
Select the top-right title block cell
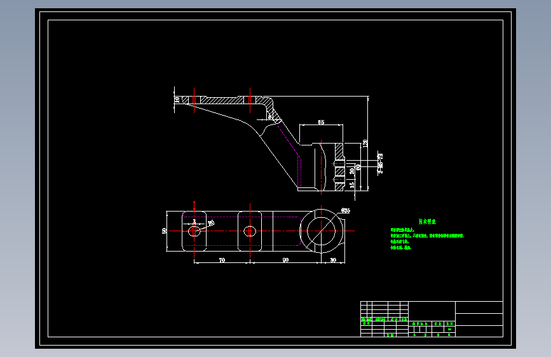(x=479, y=307)
